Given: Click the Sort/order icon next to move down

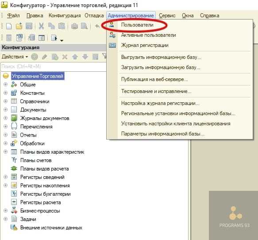Looking at the screenshot, I should coord(95,57).
